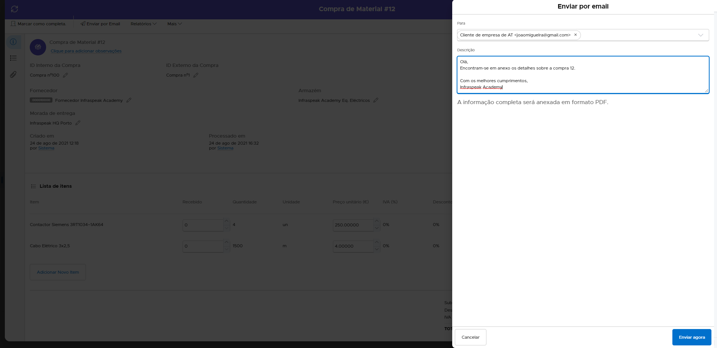Click the refresh icon in the header

(x=15, y=9)
